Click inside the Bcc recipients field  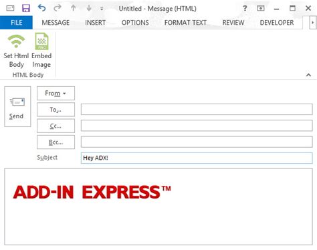pos(197,142)
